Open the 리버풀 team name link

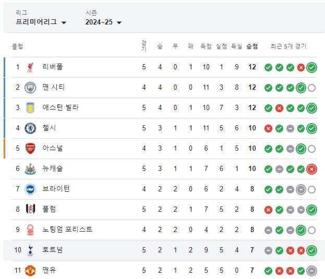pyautogui.click(x=53, y=67)
